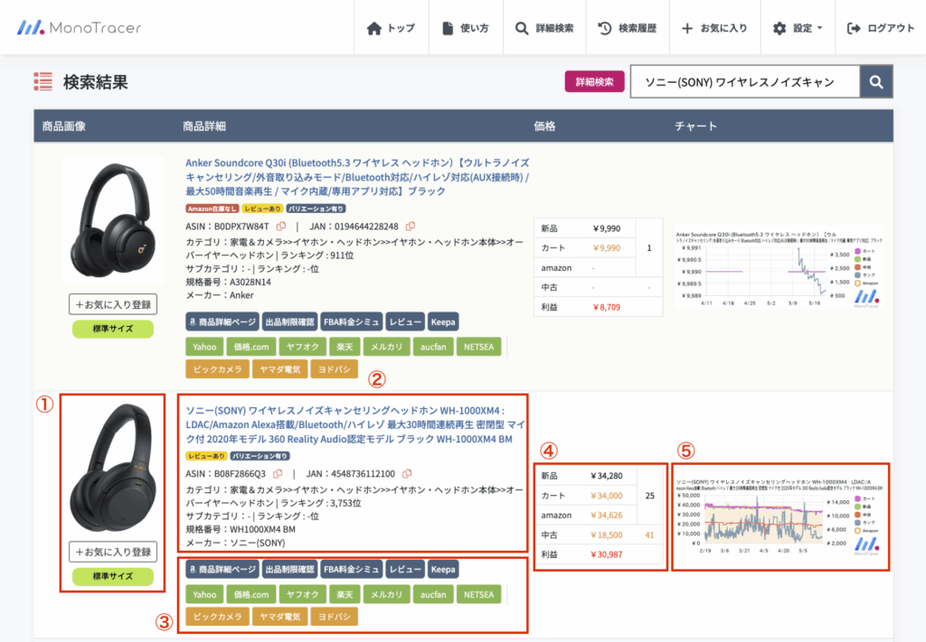
Task: Click the Anker cart price ¥9,990
Action: [607, 247]
